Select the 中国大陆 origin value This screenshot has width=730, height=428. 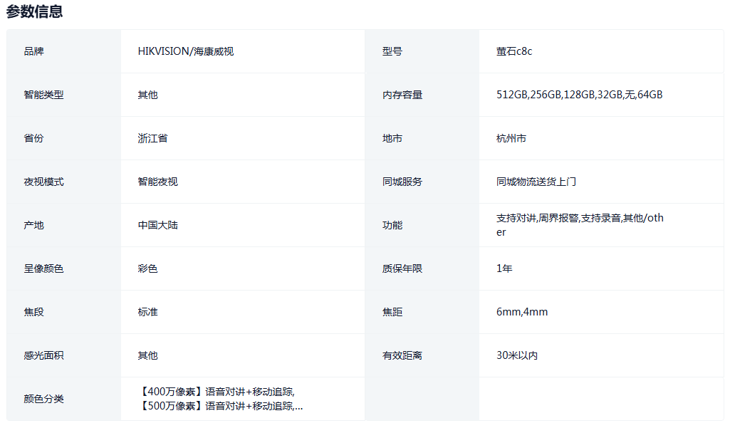point(157,225)
